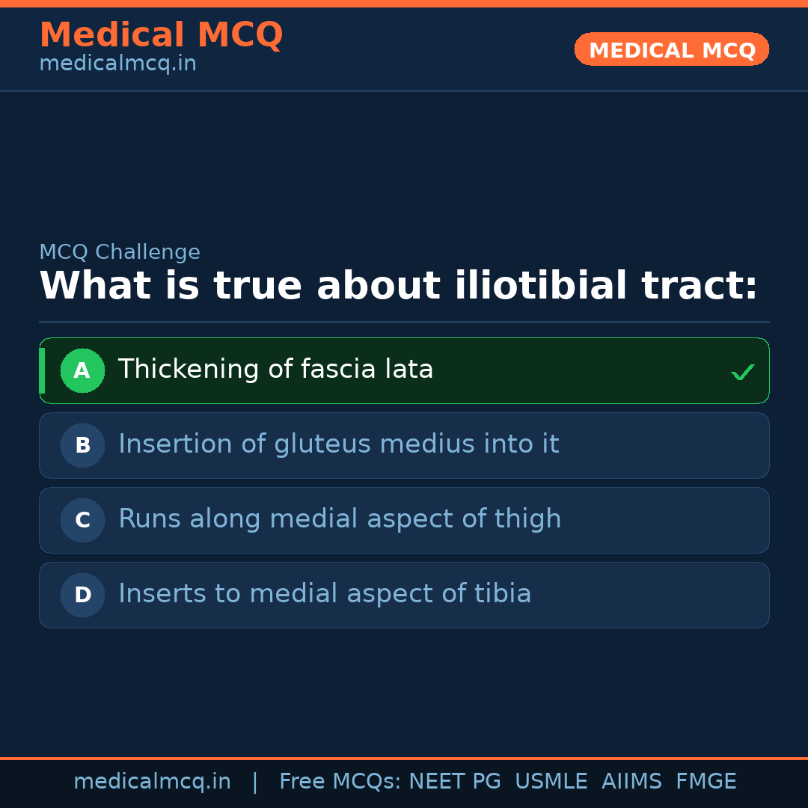The height and width of the screenshot is (808, 808).
Task: Click 'Free MCQs:' text in the footer
Action: coord(340,782)
